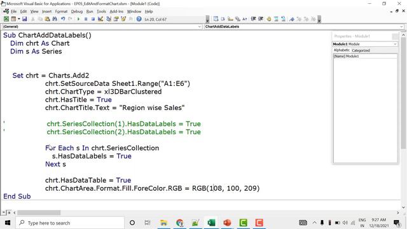Toggle Breakpoint with the hand icon

pyautogui.click(x=269, y=19)
